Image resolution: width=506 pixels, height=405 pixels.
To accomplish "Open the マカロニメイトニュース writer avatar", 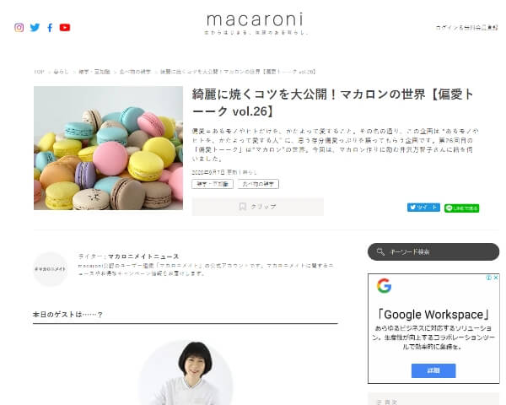I will click(x=50, y=269).
